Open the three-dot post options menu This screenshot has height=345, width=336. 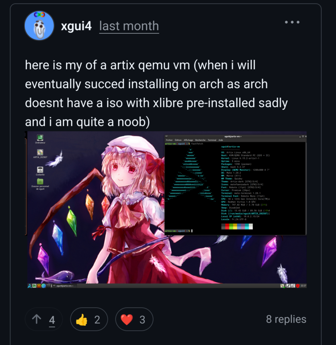(x=292, y=22)
